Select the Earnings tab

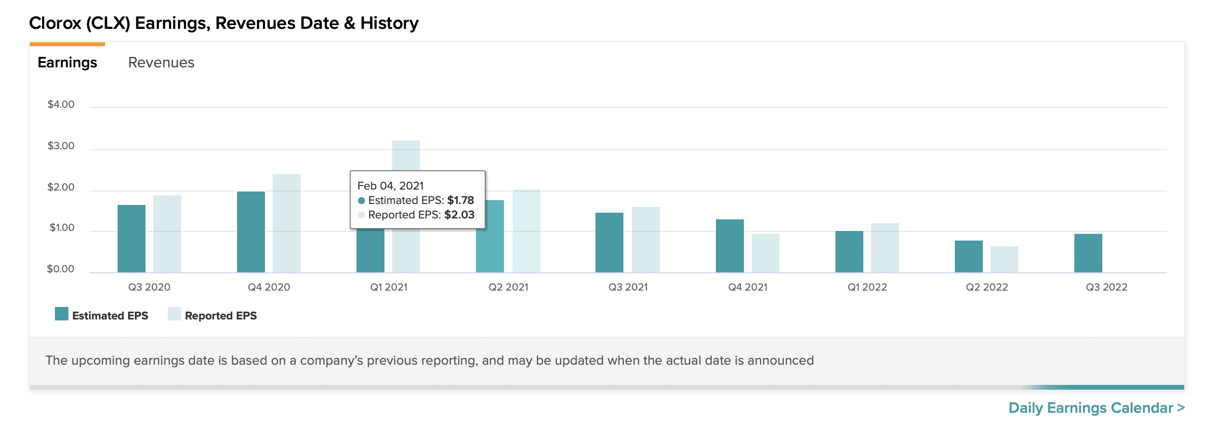[x=67, y=63]
